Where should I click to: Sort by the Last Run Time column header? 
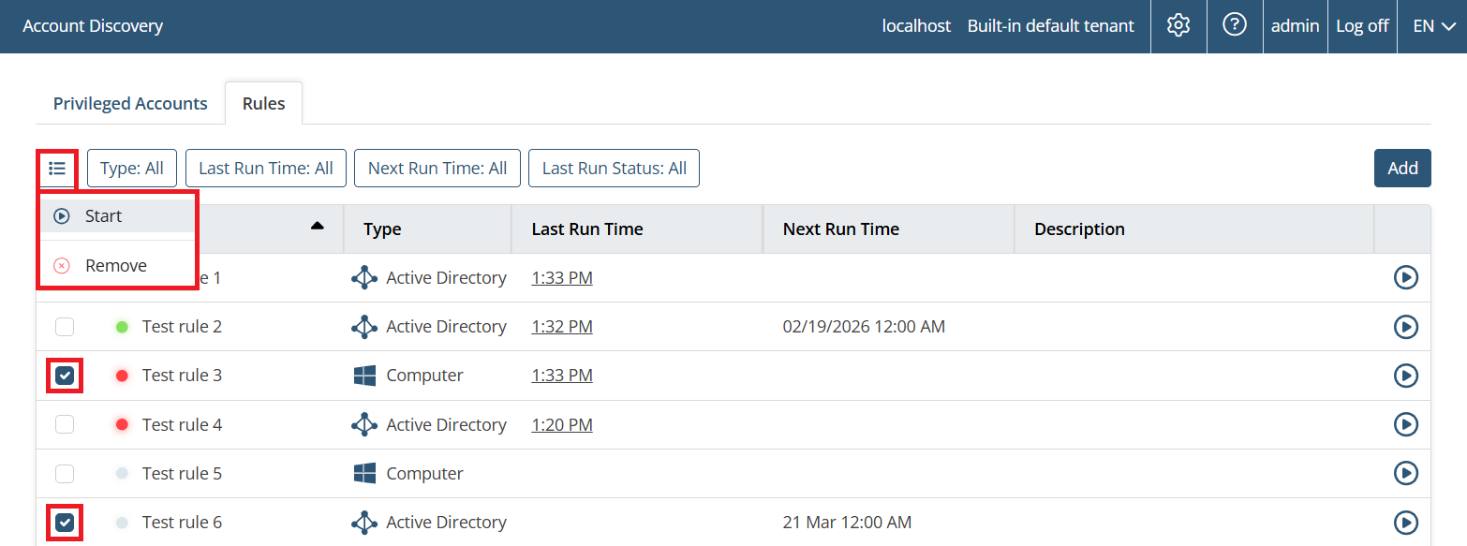point(587,229)
